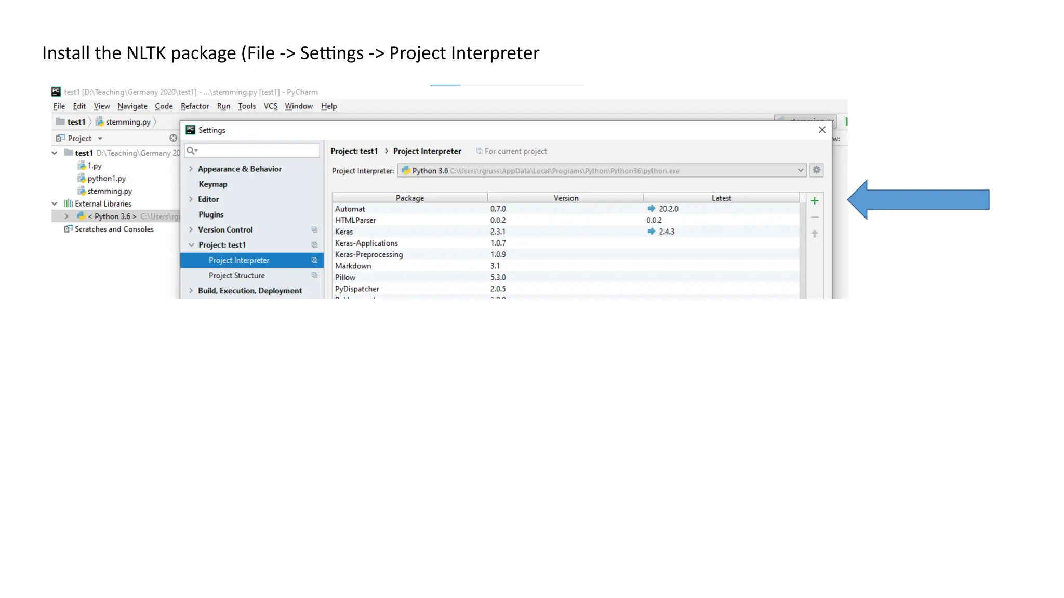Viewport: 1064px width, 598px height.
Task: Select the Pillow package row
Action: (x=566, y=277)
